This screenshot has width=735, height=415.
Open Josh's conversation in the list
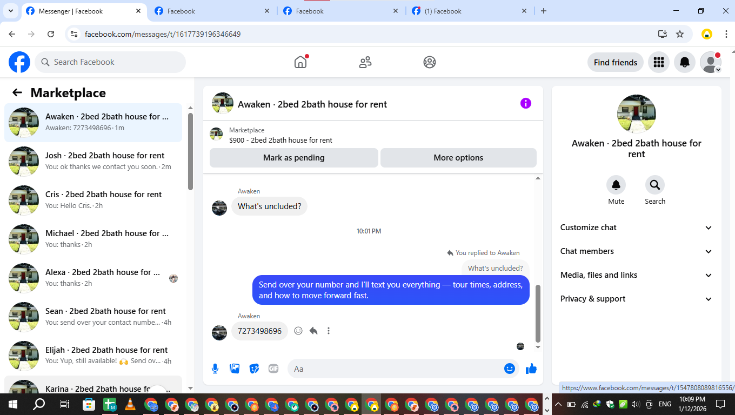tap(93, 161)
